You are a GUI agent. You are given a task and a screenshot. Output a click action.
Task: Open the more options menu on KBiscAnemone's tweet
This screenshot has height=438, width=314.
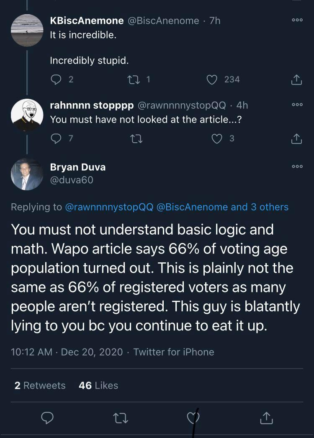[297, 20]
